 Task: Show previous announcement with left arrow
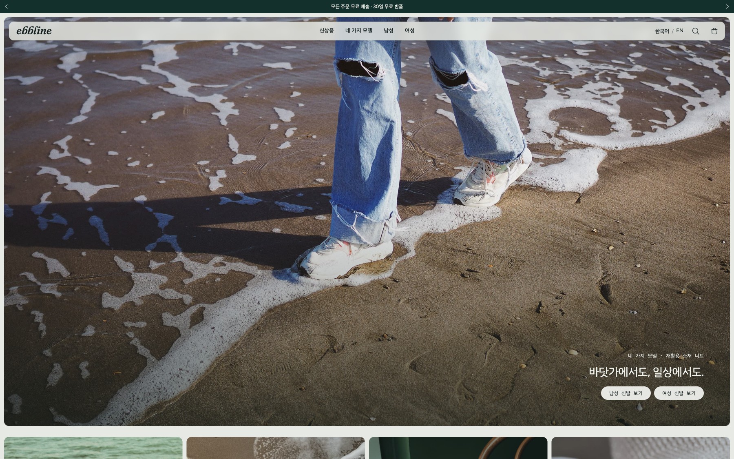click(x=7, y=7)
